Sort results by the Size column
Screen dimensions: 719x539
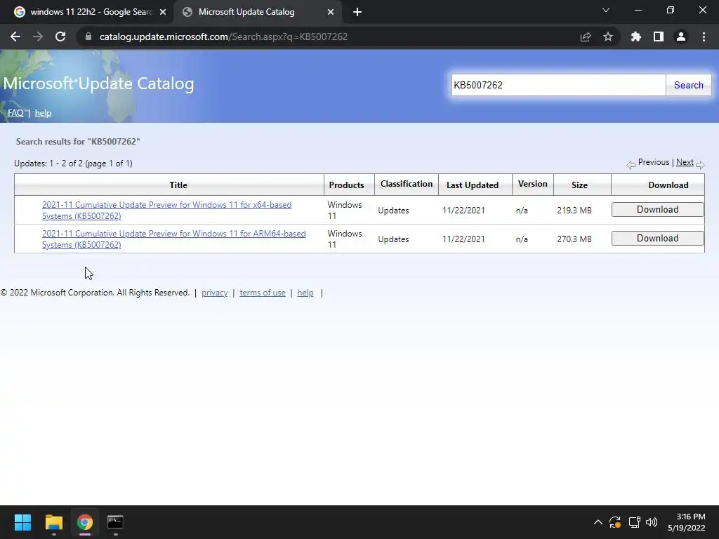click(x=579, y=185)
